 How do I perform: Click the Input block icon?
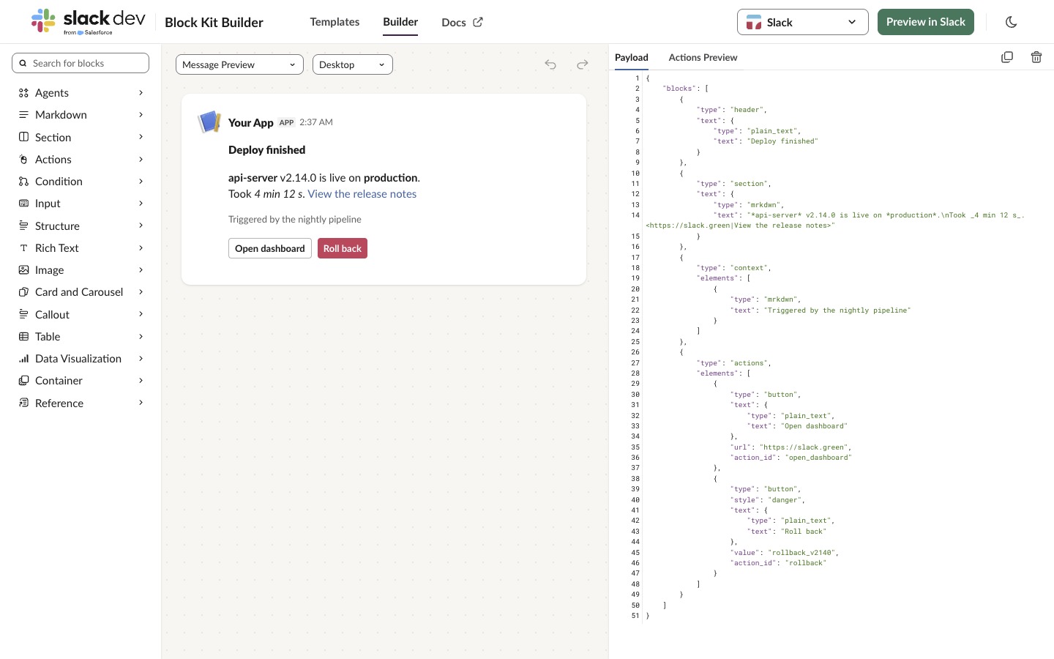click(x=23, y=204)
